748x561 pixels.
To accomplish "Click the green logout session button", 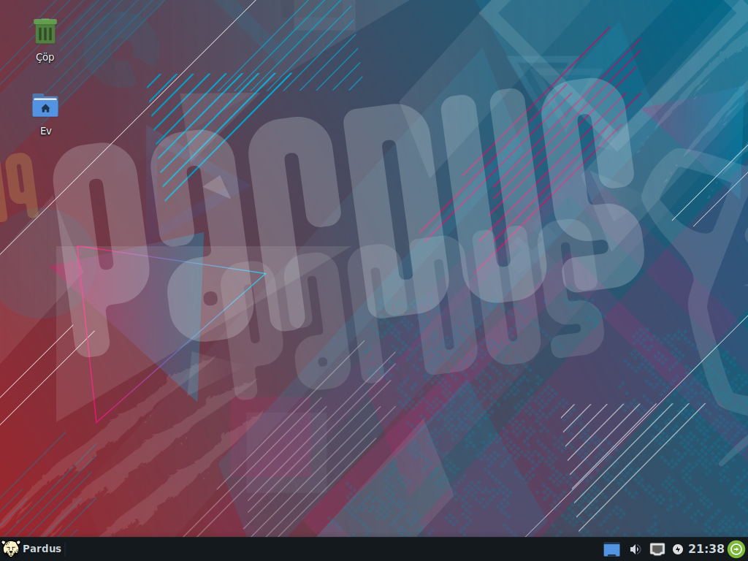I will [736, 549].
